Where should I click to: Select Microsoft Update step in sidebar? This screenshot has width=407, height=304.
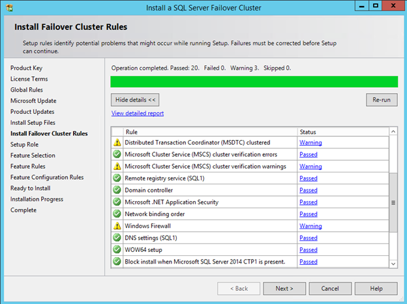33,100
